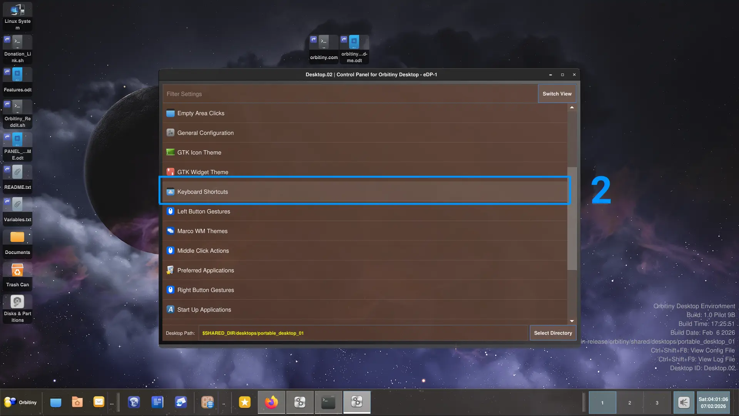Select GTK Icon Theme item
The width and height of the screenshot is (739, 416).
pos(199,153)
